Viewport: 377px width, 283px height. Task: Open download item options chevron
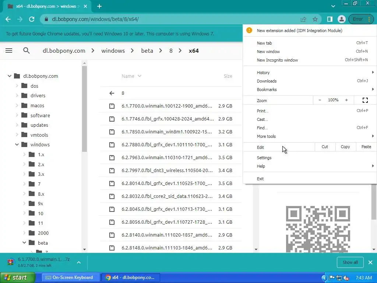pyautogui.click(x=79, y=262)
